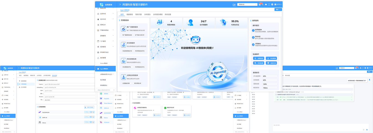Switch to the 数据看板 tab in the front window

(130, 14)
